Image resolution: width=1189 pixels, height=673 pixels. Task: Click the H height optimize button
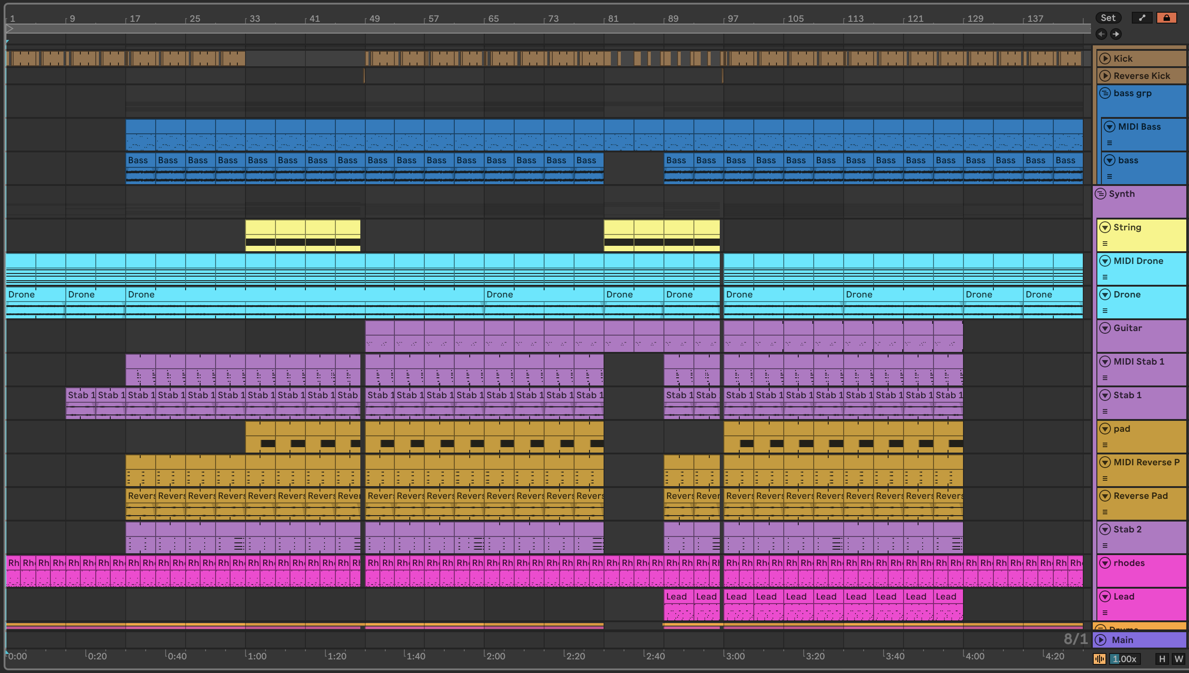[x=1162, y=659]
